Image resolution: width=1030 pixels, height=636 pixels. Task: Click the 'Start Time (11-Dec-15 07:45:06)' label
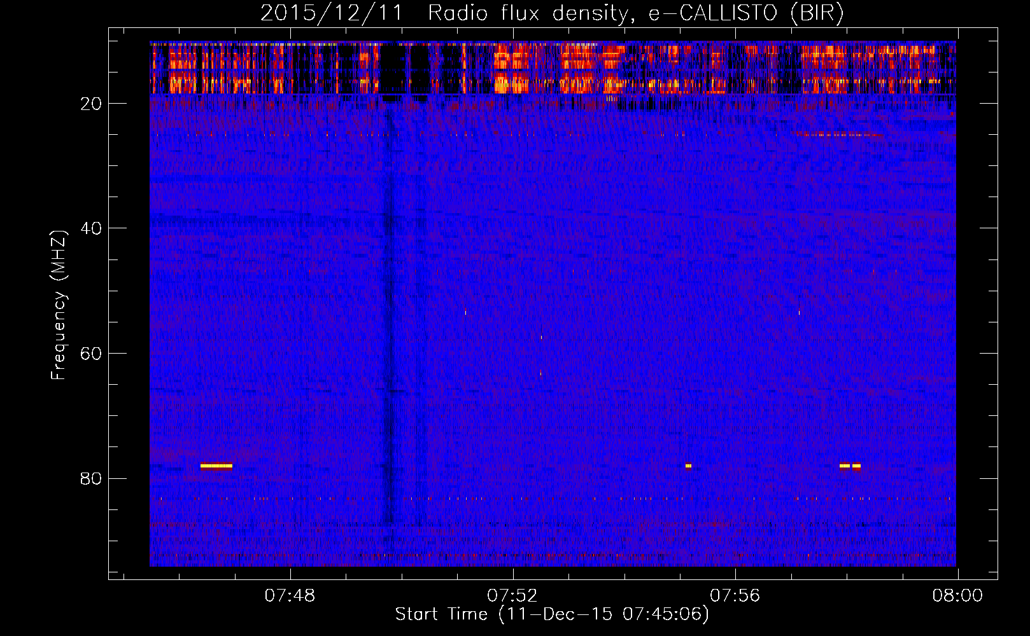point(552,614)
